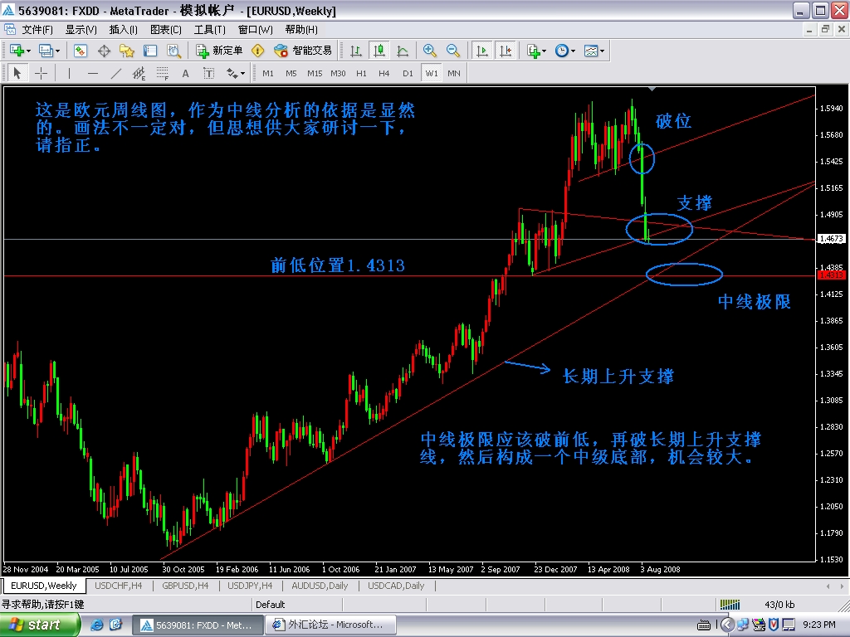The image size is (850, 637).
Task: Click the chart shift triangle marker
Action: (652, 88)
